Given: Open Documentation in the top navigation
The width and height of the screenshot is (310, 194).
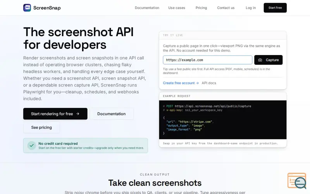Looking at the screenshot, I should (x=147, y=8).
